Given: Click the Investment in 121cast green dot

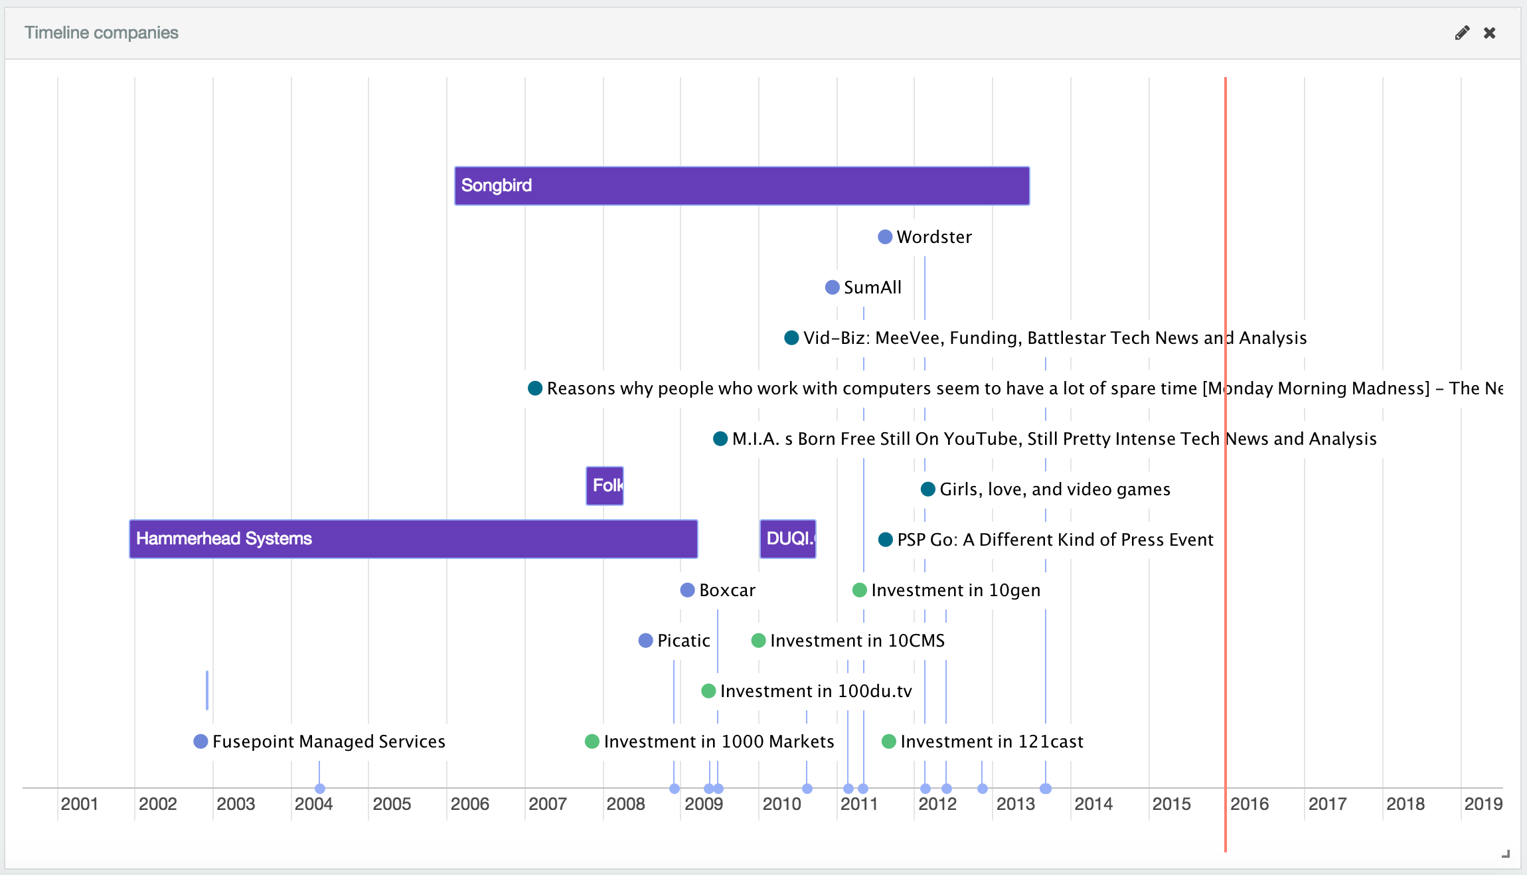Looking at the screenshot, I should pos(890,741).
